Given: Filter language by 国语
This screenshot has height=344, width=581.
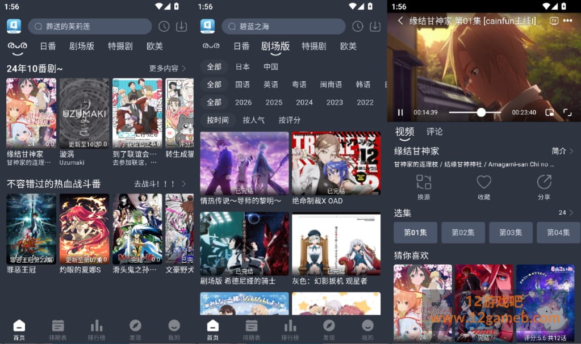Looking at the screenshot, I should [x=243, y=85].
